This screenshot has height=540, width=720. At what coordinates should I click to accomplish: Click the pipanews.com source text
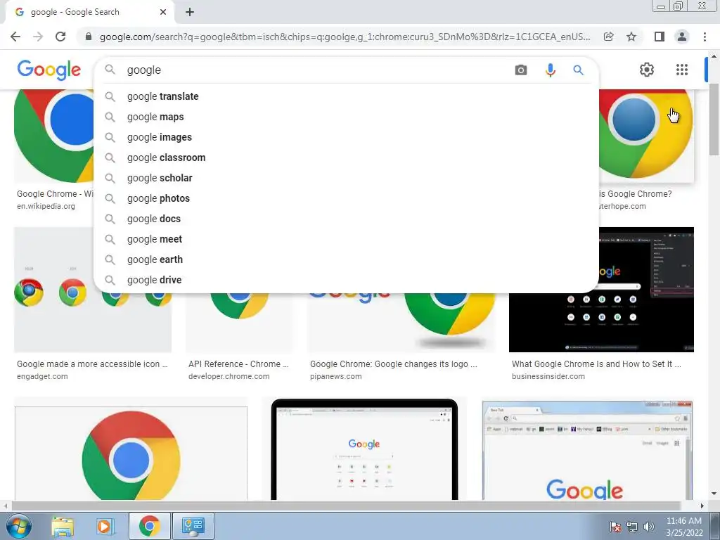click(x=335, y=377)
